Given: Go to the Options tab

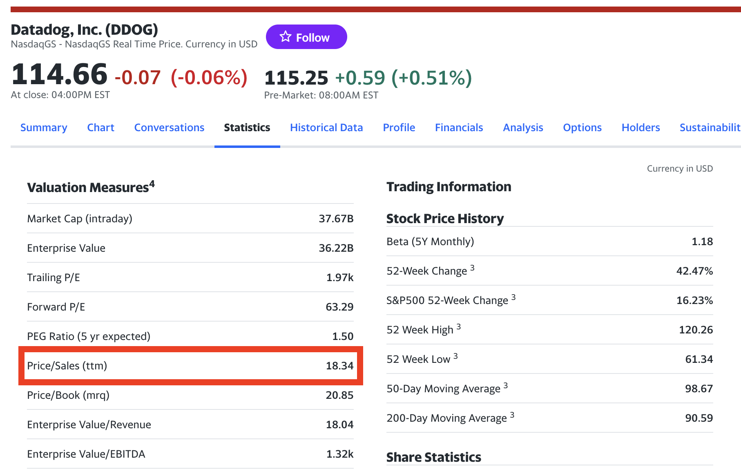Looking at the screenshot, I should (x=583, y=127).
